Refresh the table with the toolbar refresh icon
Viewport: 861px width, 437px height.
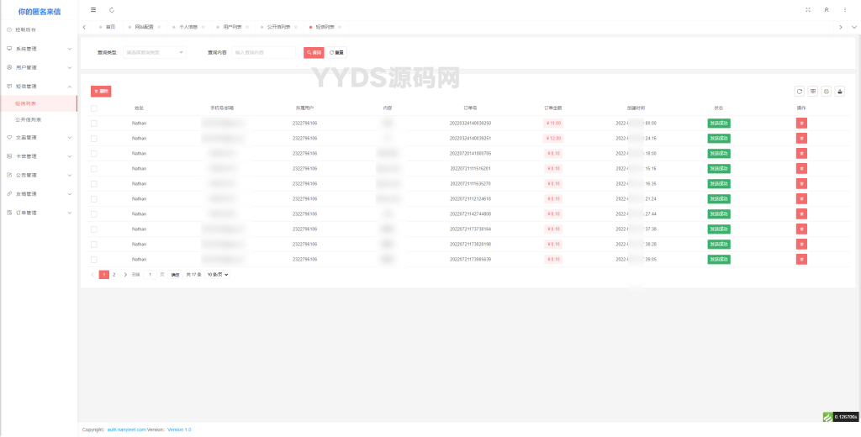[800, 91]
